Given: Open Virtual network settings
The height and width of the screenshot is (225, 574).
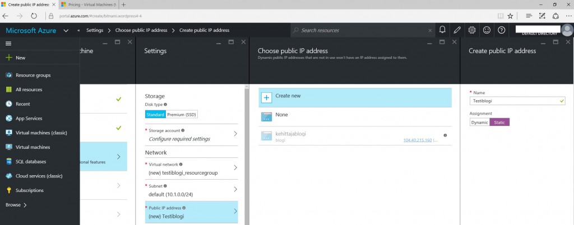Looking at the screenshot, I should (192, 168).
